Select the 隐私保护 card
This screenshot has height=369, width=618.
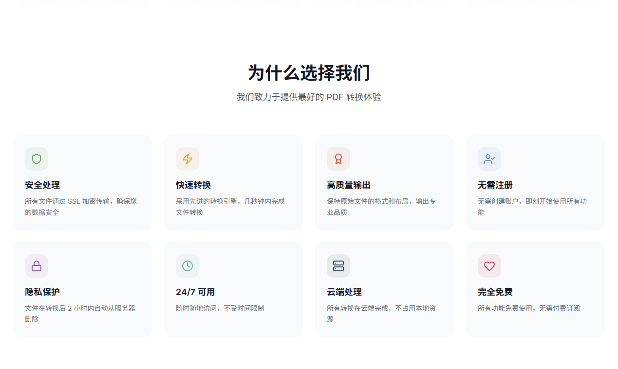coord(82,289)
